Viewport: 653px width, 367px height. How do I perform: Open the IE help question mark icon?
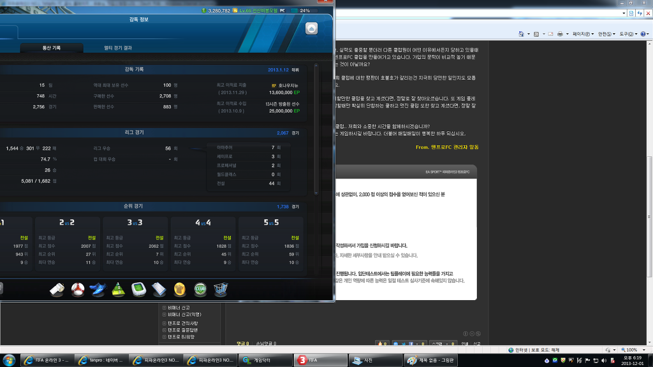click(643, 34)
